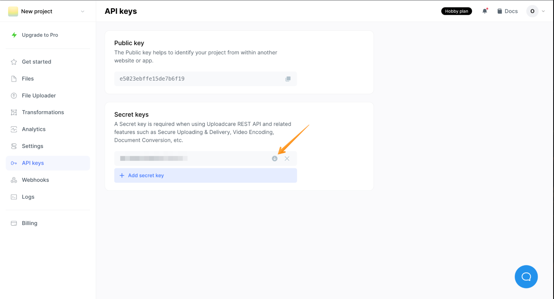Image resolution: width=554 pixels, height=299 pixels.
Task: Open the Logs viewer
Action: [28, 197]
